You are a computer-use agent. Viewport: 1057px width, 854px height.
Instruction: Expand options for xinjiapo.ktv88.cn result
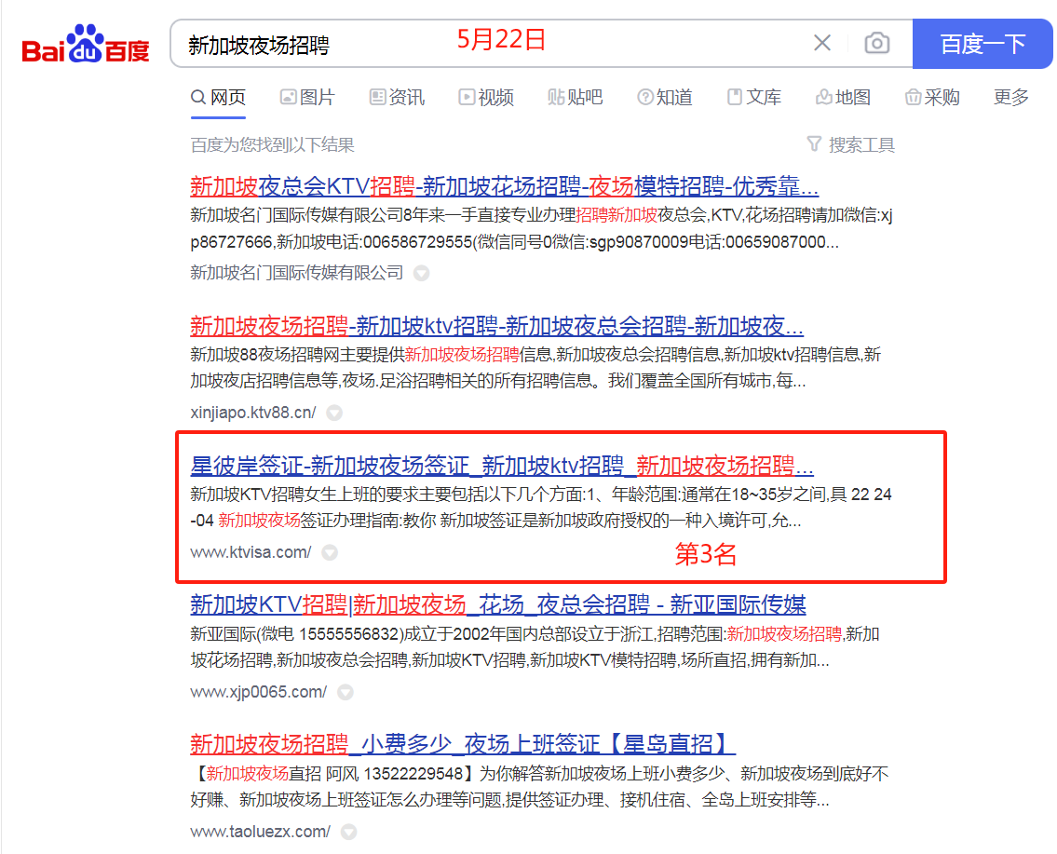coord(332,412)
